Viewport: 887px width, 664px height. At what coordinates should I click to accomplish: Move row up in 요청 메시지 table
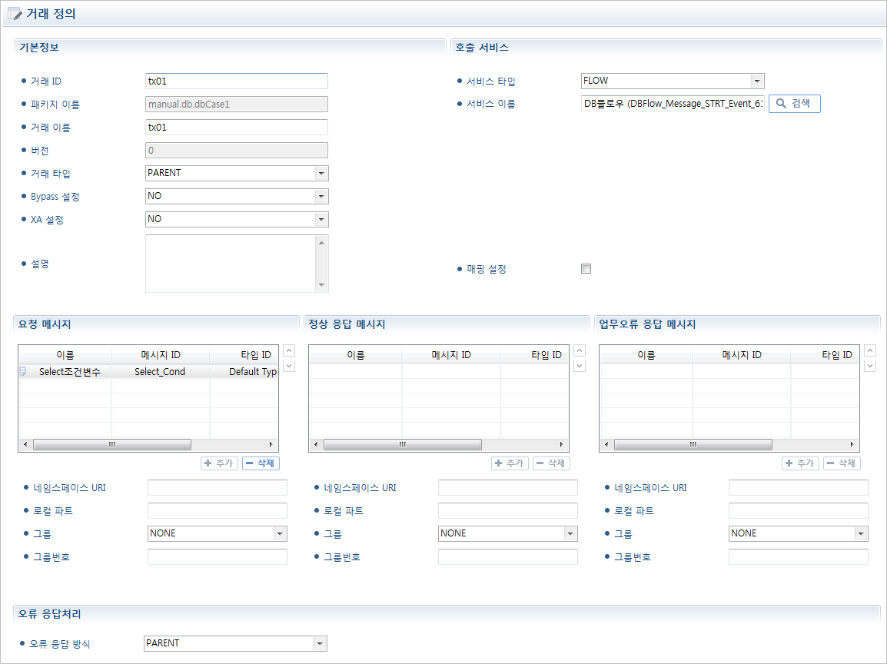[x=289, y=350]
